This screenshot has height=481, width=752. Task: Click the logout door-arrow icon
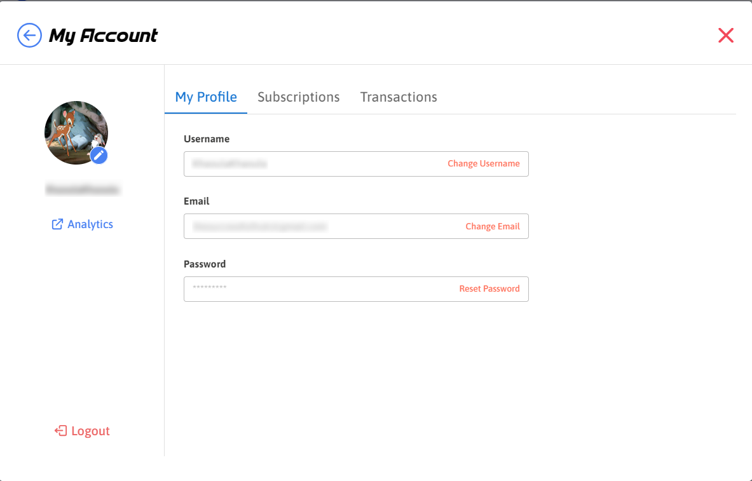(x=61, y=431)
